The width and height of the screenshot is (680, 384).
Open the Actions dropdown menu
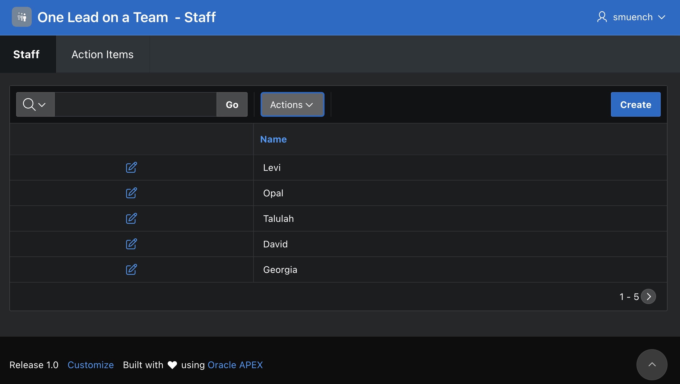292,105
